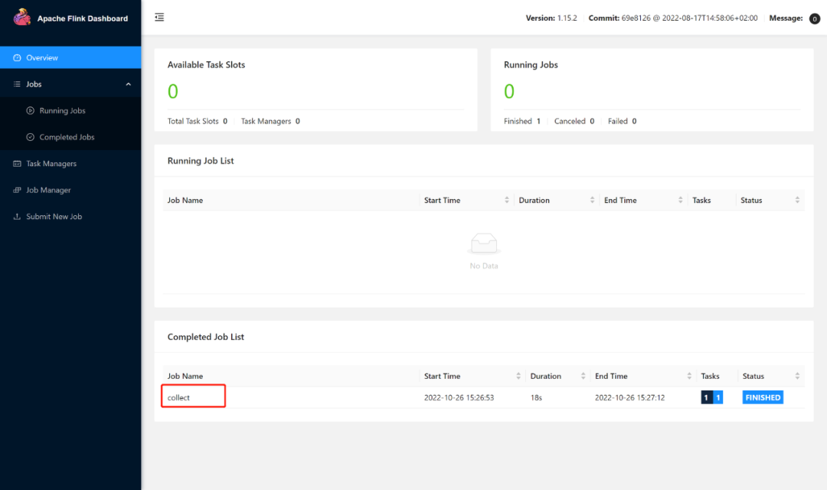Sort Running Job List by Status

pos(797,200)
